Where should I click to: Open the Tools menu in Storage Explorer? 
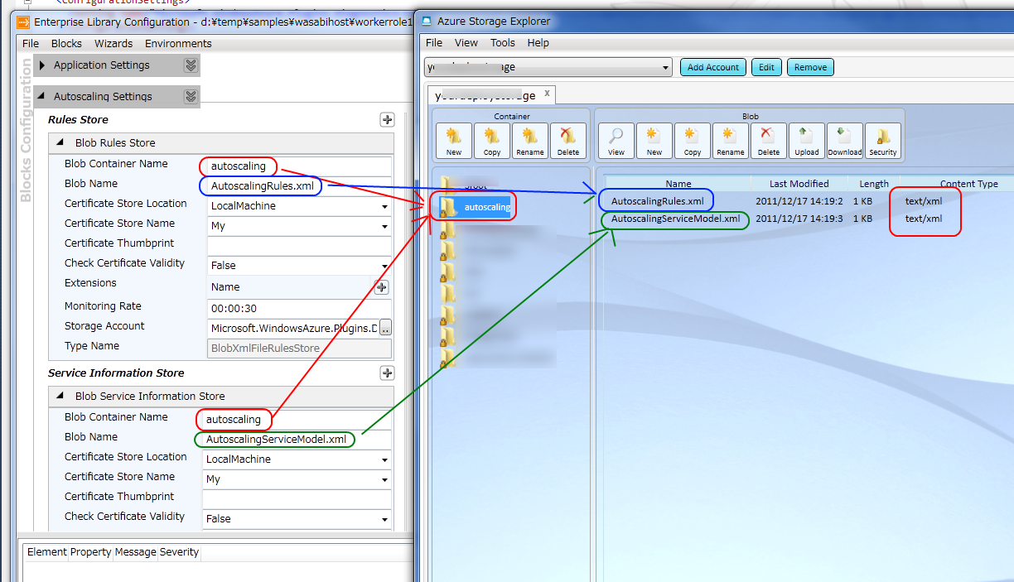[x=502, y=42]
